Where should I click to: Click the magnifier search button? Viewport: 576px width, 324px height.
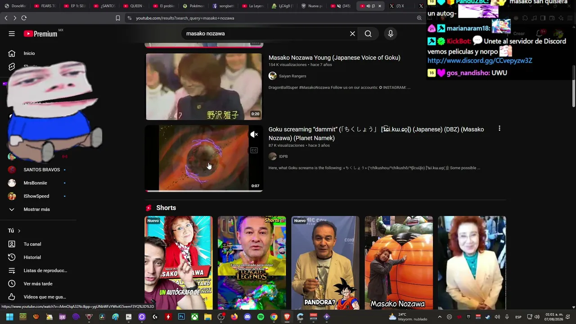pos(368,34)
